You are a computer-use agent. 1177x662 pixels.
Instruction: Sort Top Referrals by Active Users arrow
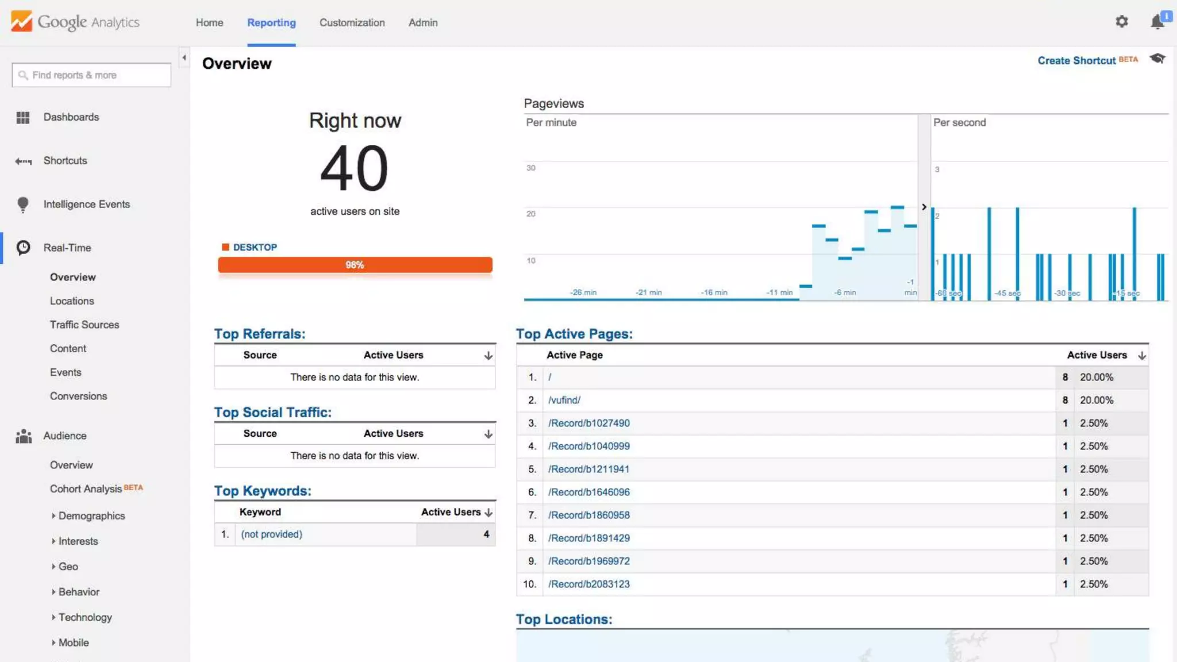[488, 356]
